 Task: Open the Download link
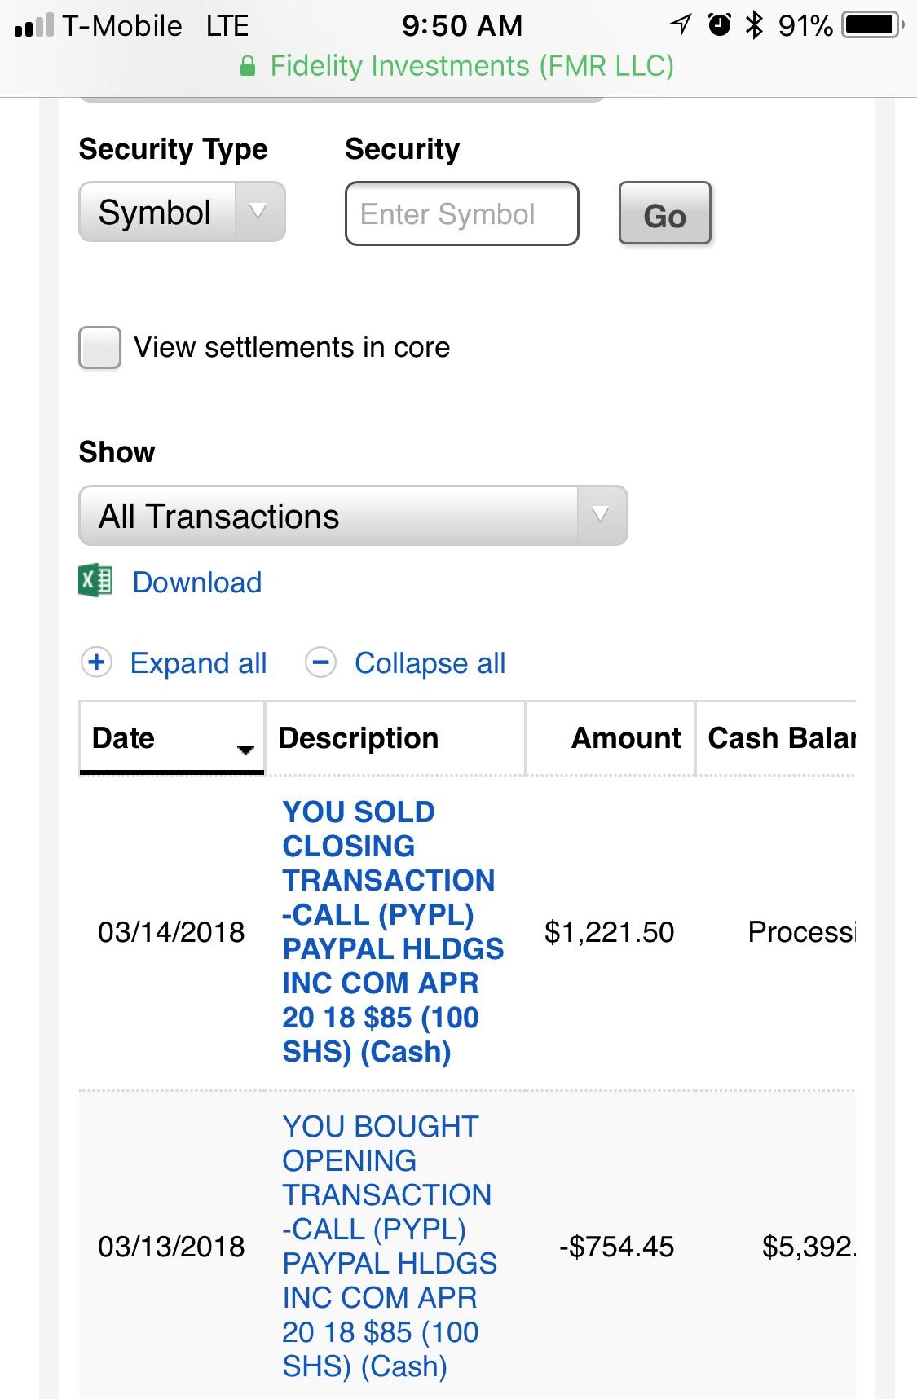click(x=197, y=583)
